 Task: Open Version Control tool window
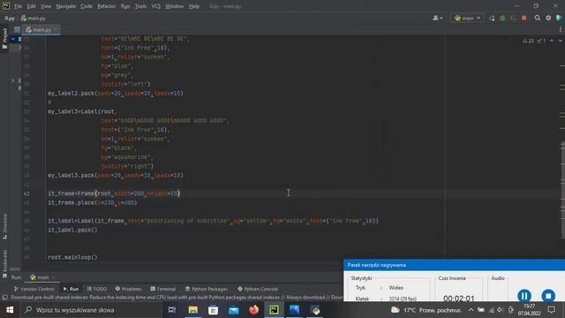[34, 289]
